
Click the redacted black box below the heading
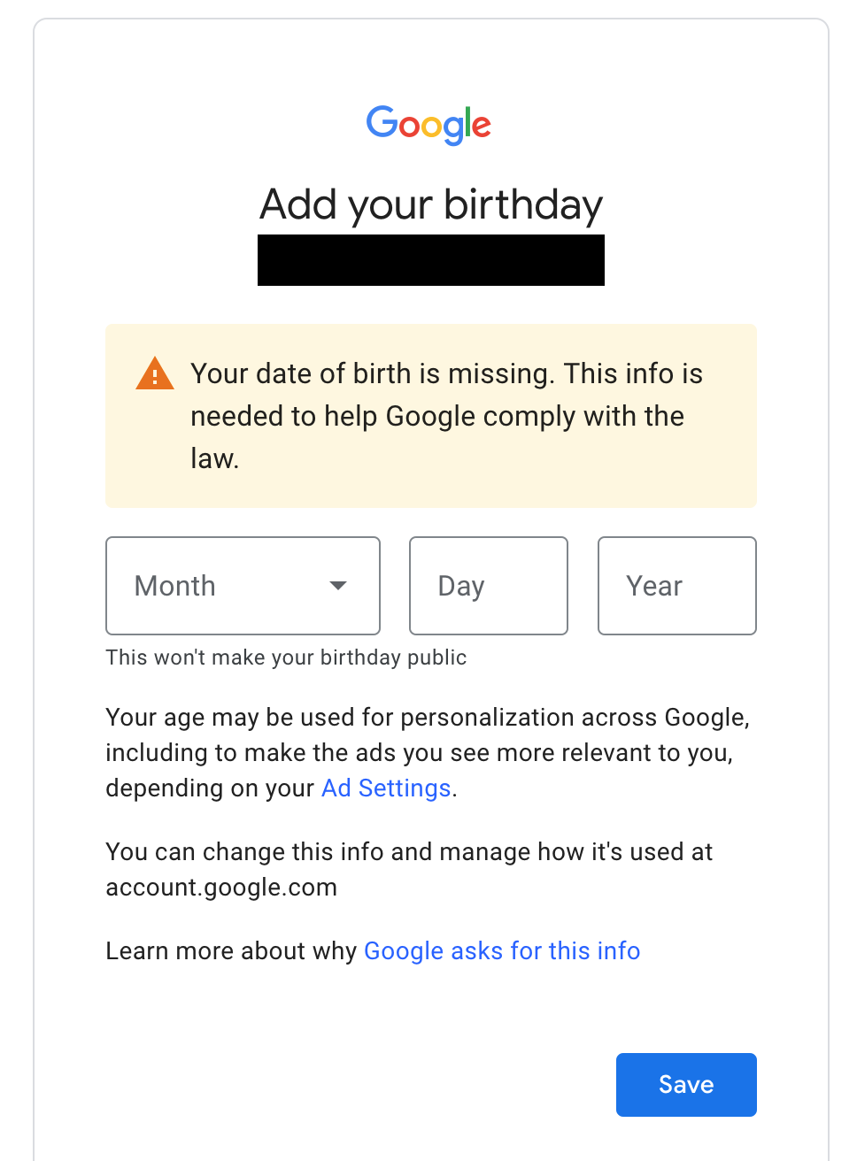click(430, 260)
